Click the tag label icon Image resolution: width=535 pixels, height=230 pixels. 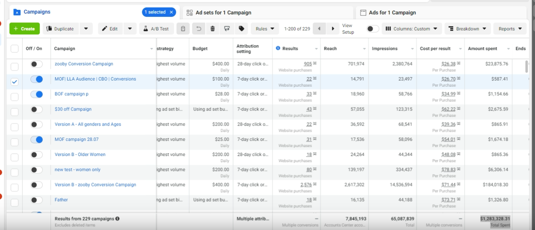(241, 29)
